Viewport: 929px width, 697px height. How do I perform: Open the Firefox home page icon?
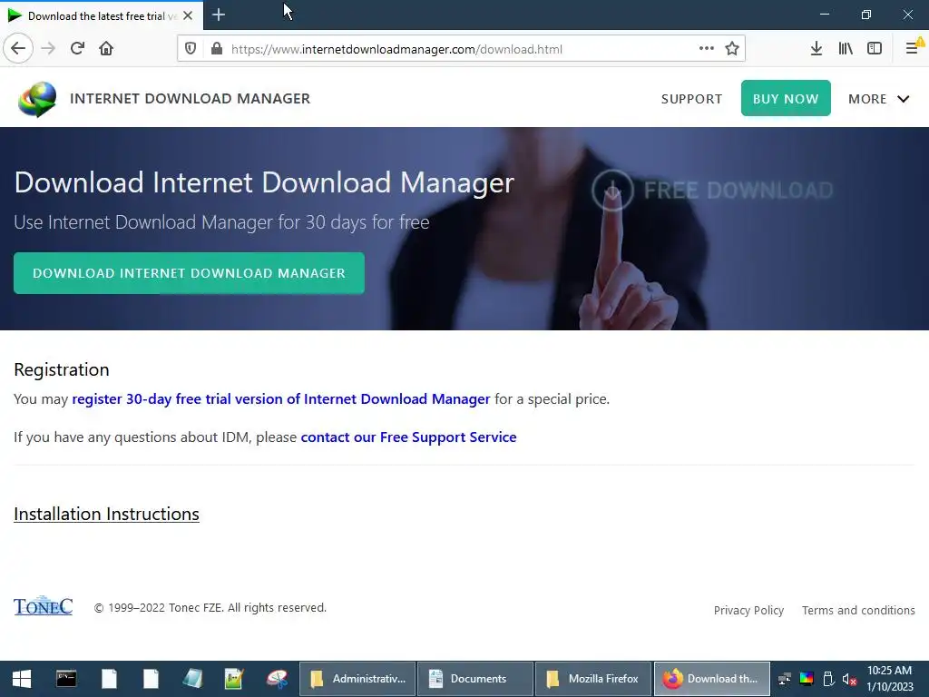pyautogui.click(x=106, y=49)
